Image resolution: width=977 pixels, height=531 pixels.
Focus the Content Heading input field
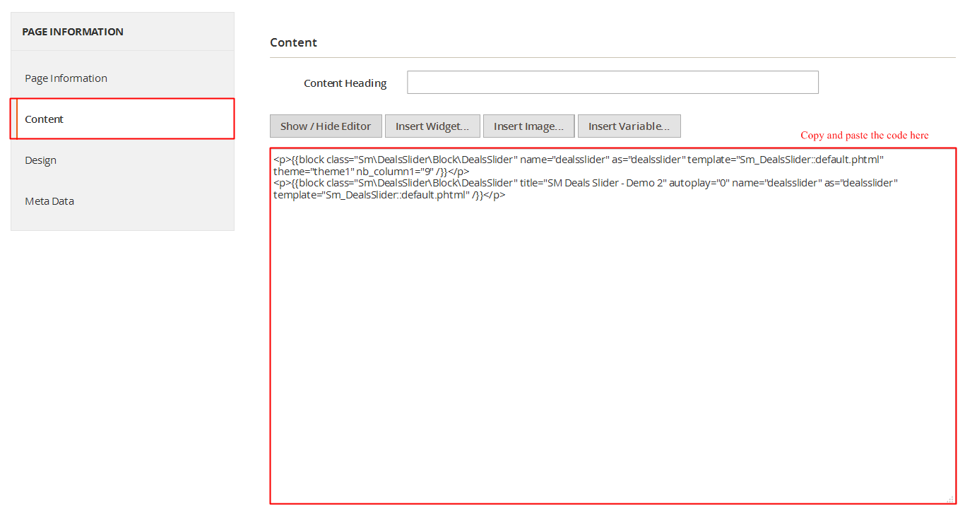point(612,82)
